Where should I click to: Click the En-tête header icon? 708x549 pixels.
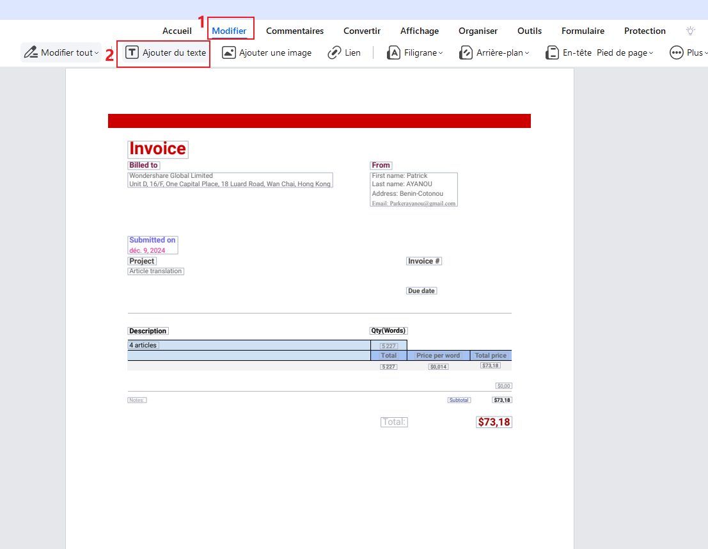point(552,52)
